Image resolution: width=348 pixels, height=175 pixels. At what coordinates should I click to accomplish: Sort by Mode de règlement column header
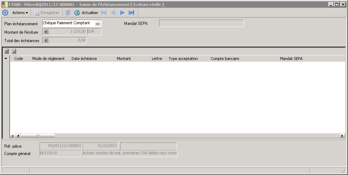pyautogui.click(x=48, y=59)
